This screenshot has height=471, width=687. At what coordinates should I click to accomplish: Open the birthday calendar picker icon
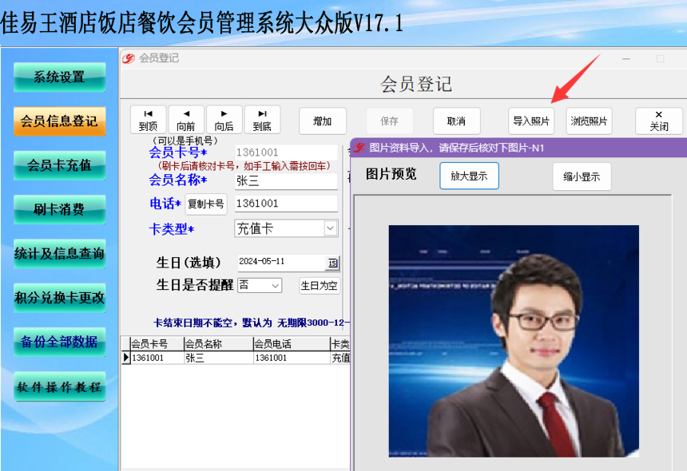point(332,263)
